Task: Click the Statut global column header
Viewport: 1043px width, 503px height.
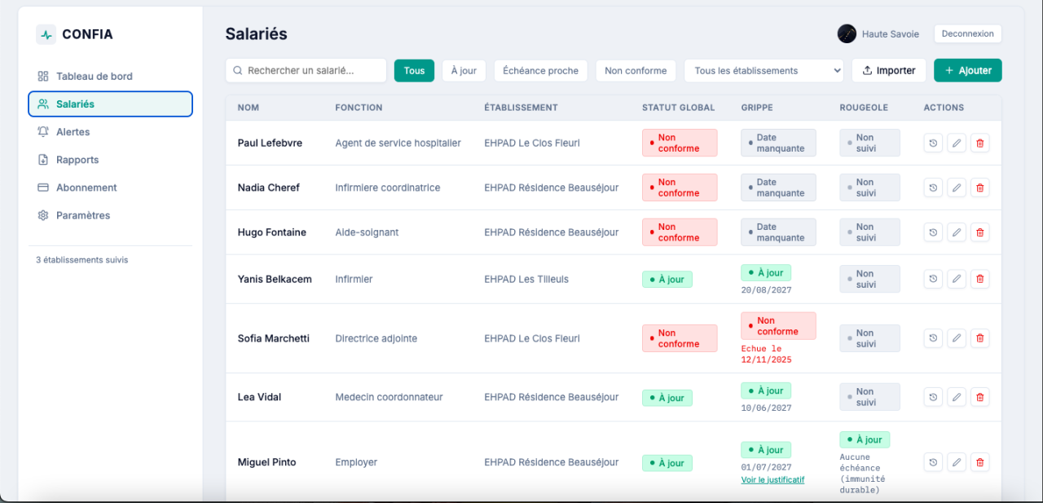Action: [678, 108]
